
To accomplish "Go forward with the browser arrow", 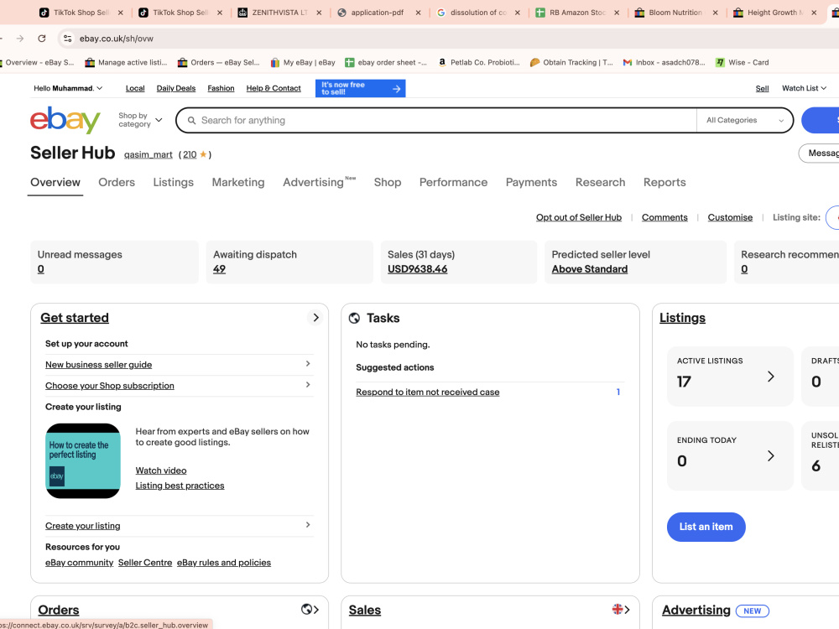I will tap(20, 39).
